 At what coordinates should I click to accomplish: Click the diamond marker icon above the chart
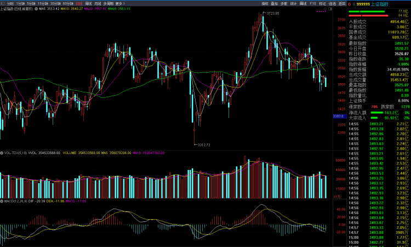(x=326, y=9)
